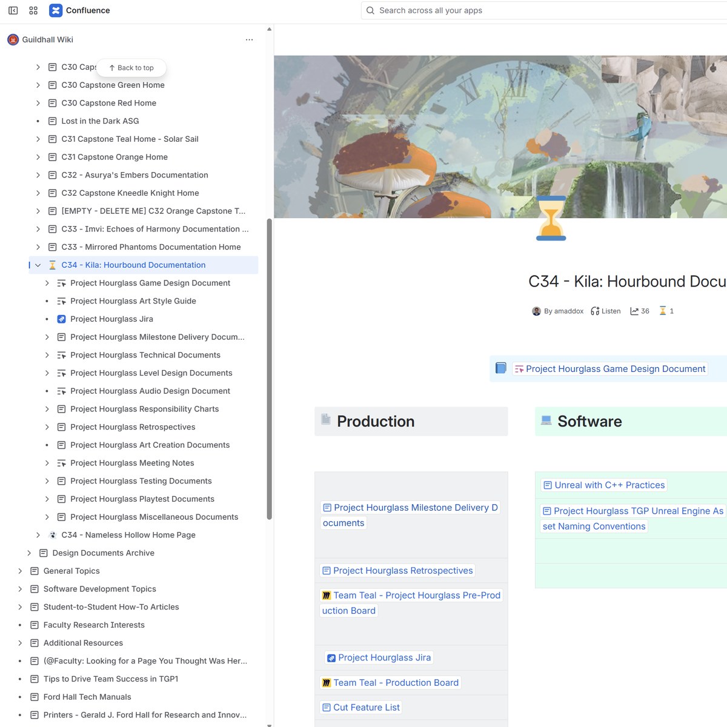Screen dimensions: 727x727
Task: Click the Confluence logo icon
Action: tap(56, 10)
